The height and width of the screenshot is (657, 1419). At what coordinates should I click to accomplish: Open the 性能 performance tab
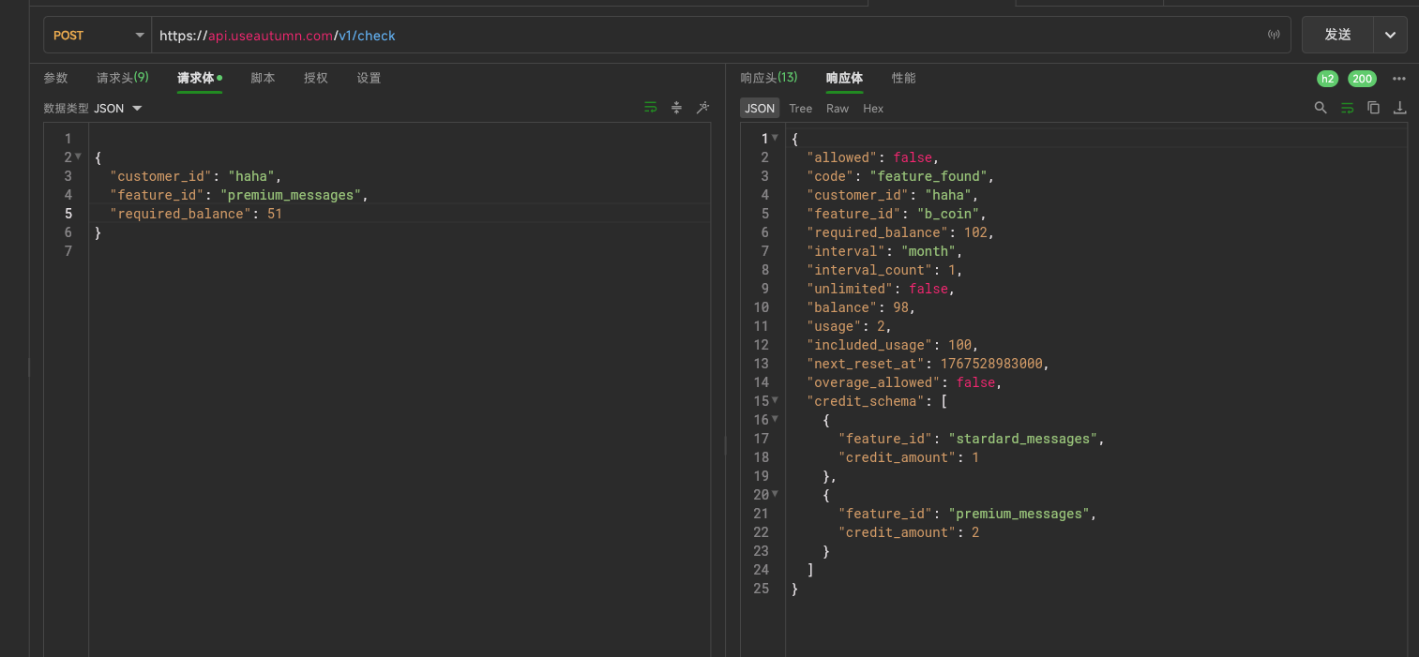click(x=903, y=78)
